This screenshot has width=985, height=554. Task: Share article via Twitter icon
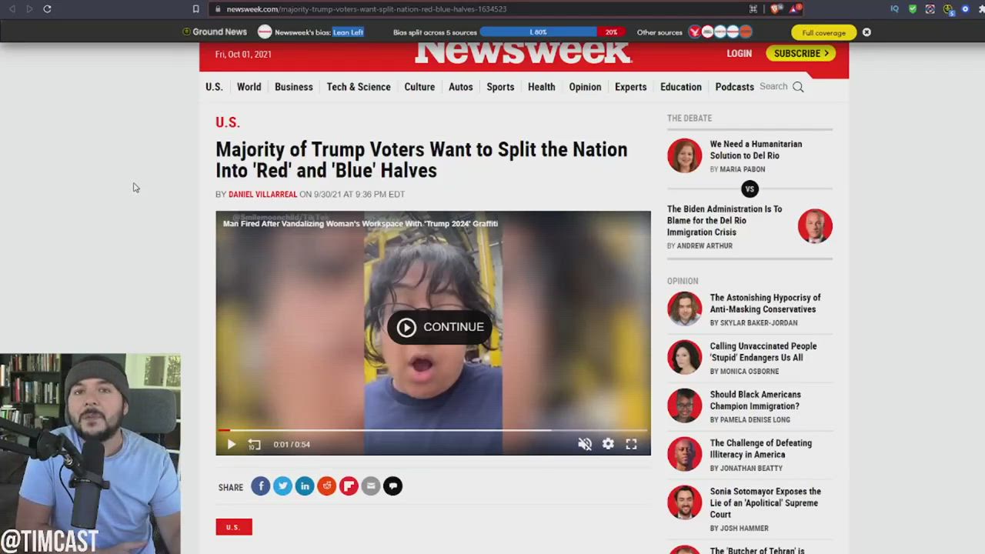click(x=282, y=486)
